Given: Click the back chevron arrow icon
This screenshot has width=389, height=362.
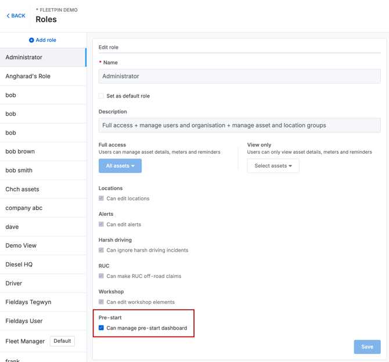Looking at the screenshot, I should (8, 16).
